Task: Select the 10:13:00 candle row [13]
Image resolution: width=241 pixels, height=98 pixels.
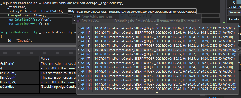Action: coord(157,84)
